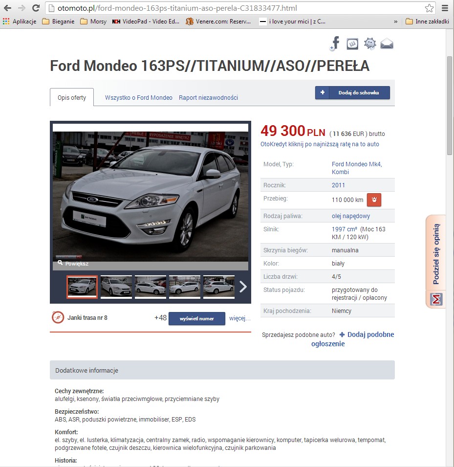
Task: Open the więcej link
Action: [x=239, y=318]
